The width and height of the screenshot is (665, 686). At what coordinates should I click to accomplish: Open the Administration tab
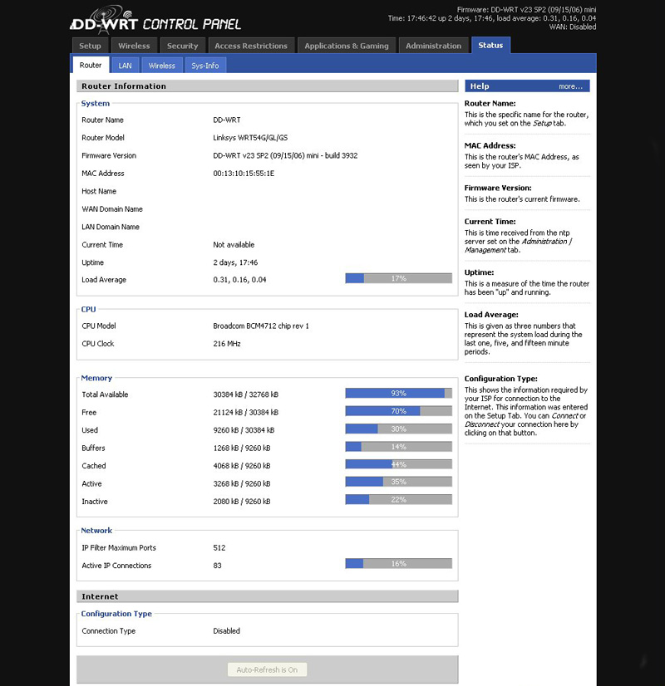click(433, 46)
